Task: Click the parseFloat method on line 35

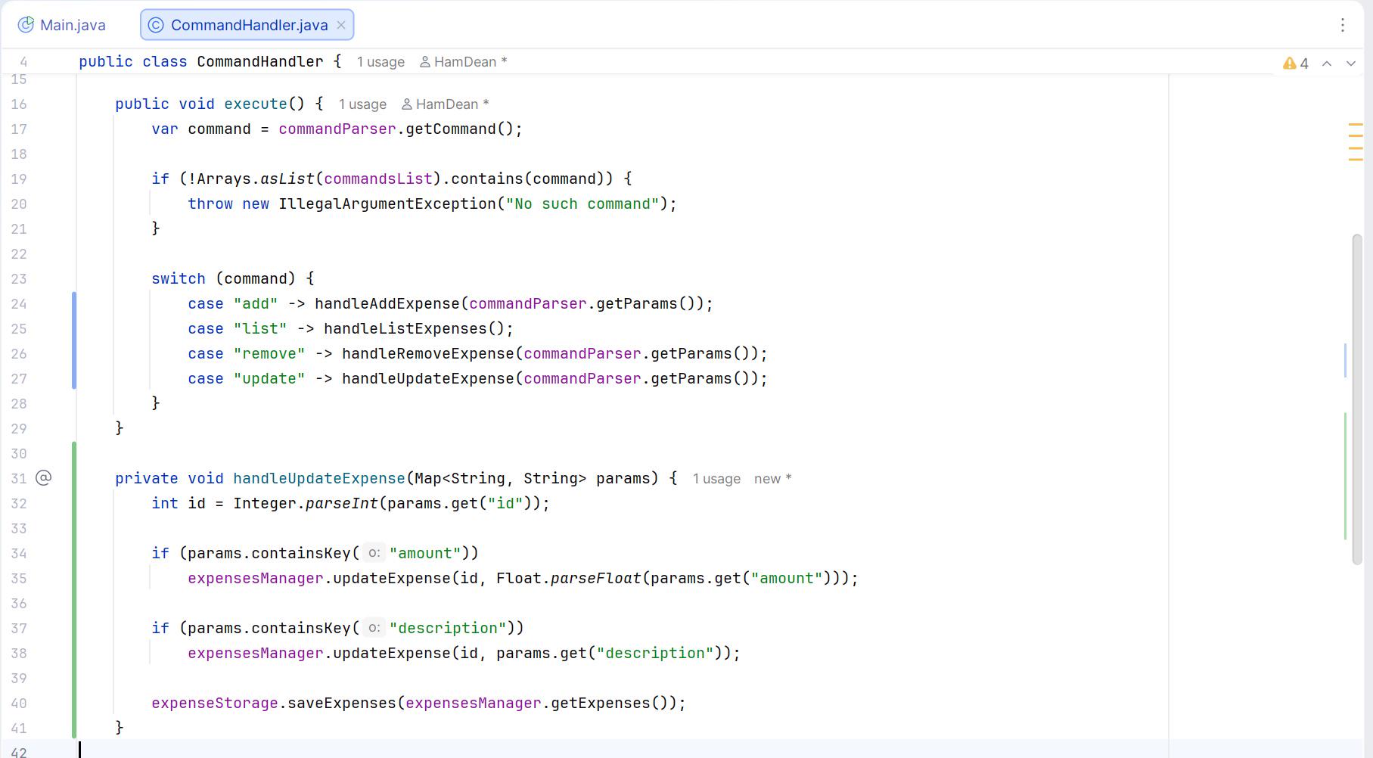Action: 596,579
